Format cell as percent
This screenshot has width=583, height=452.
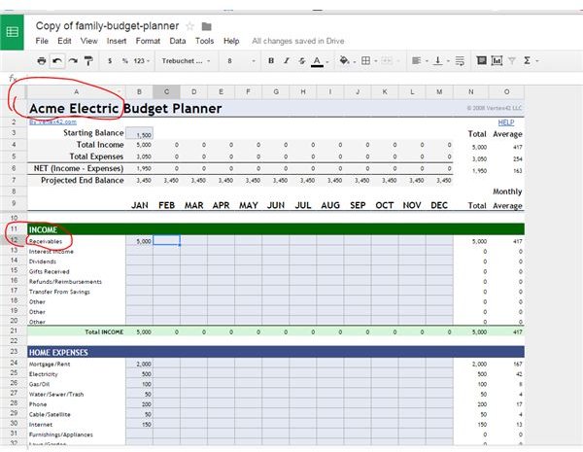[x=125, y=60]
